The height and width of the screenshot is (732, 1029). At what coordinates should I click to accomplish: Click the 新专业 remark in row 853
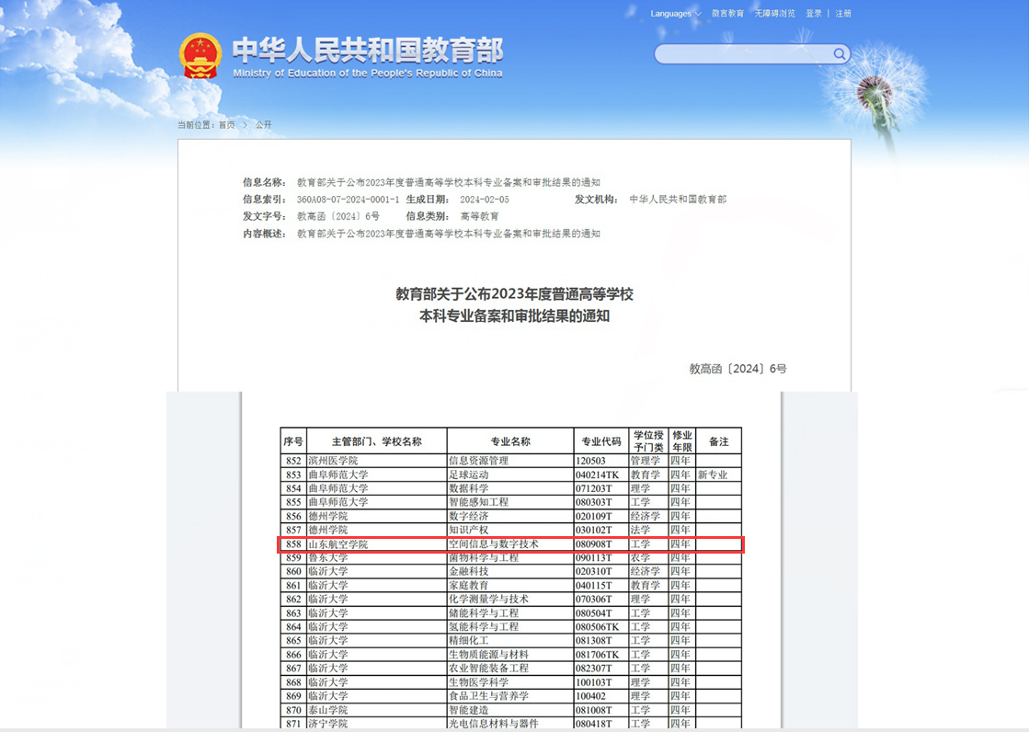[713, 475]
